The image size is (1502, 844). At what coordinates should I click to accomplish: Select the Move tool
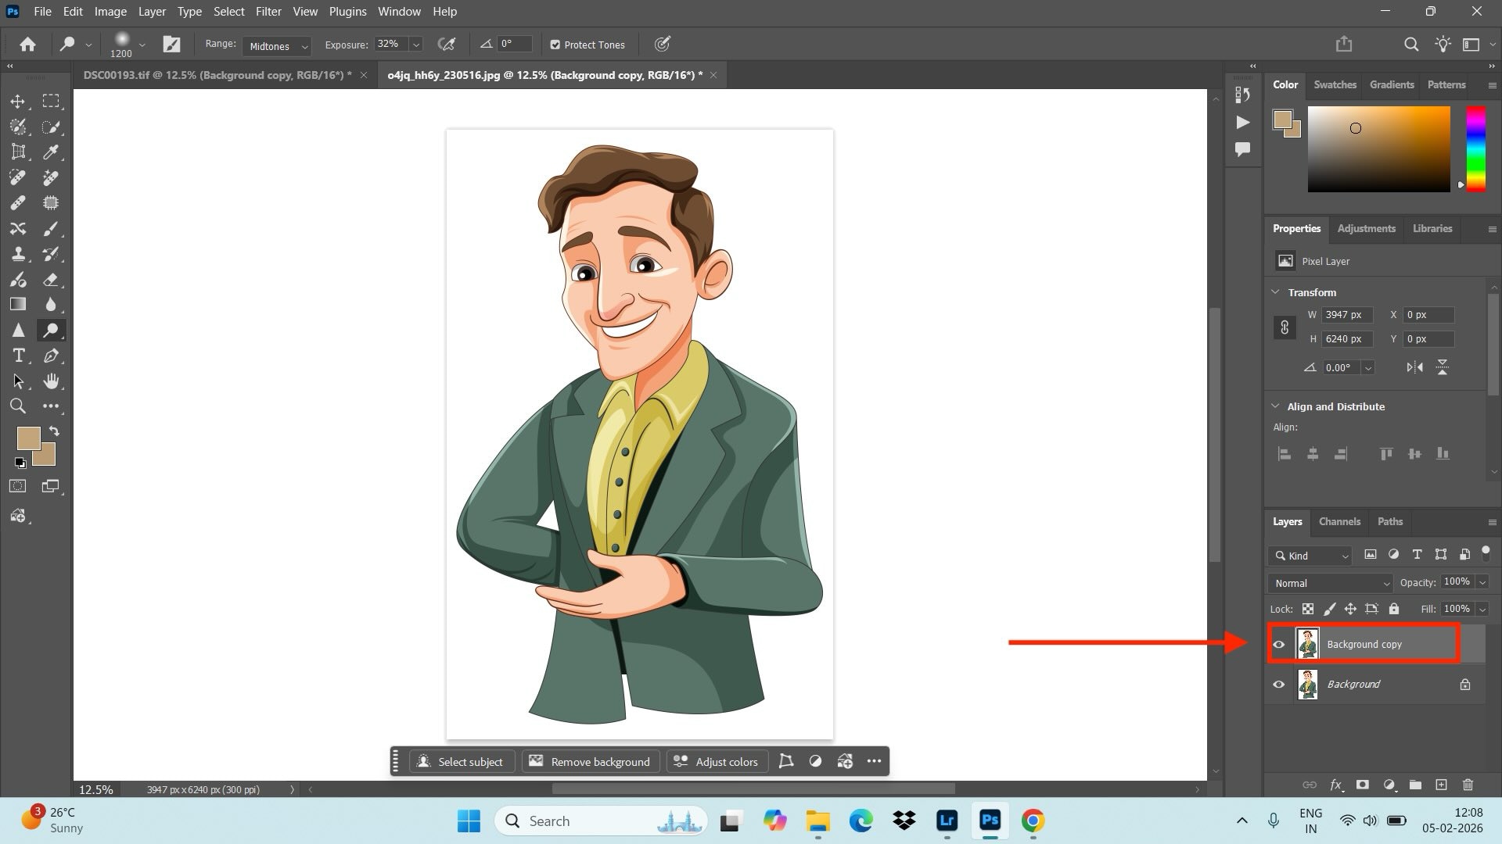tap(17, 102)
